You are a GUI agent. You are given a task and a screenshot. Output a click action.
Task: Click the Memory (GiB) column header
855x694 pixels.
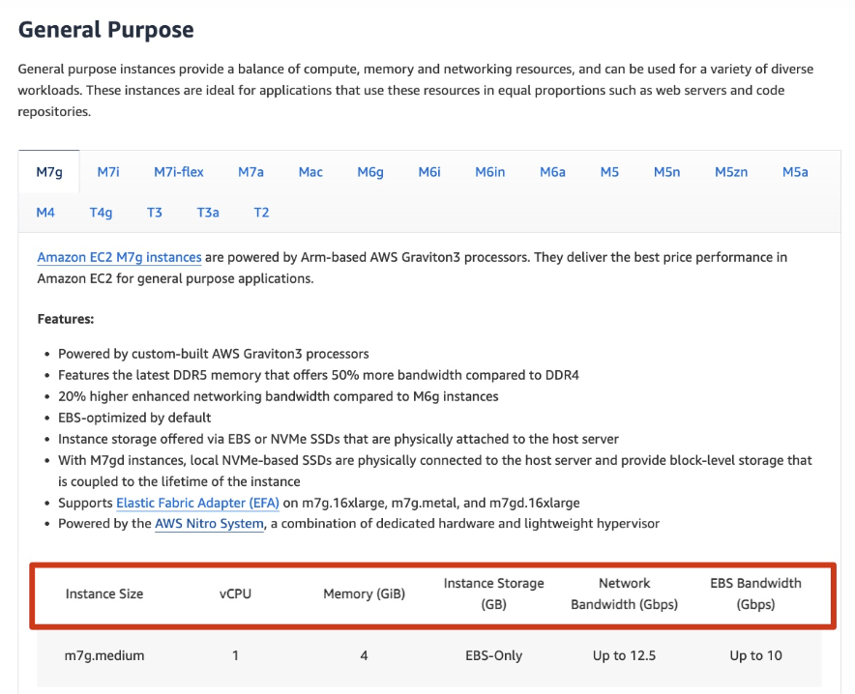tap(365, 593)
